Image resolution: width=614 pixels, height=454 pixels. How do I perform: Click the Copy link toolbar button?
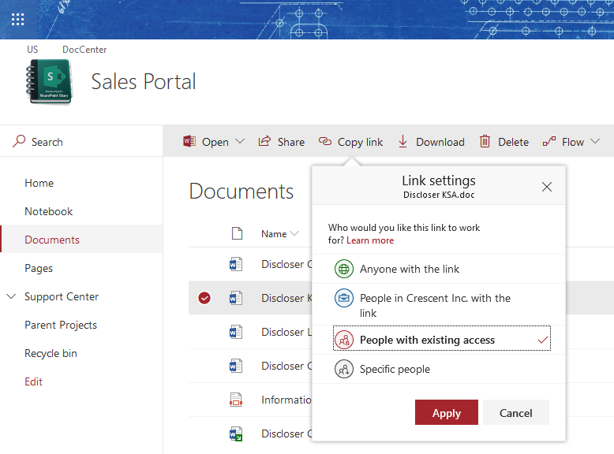tap(350, 141)
